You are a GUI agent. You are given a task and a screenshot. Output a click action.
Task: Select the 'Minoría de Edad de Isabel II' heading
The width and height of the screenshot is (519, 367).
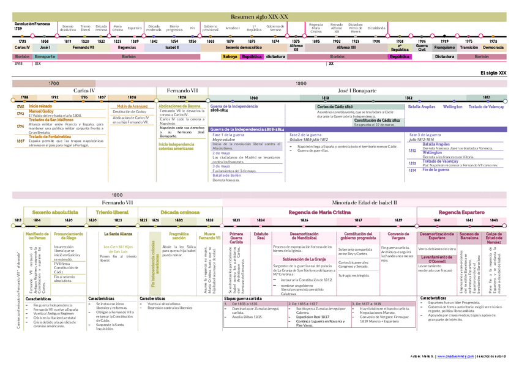[x=364, y=202]
